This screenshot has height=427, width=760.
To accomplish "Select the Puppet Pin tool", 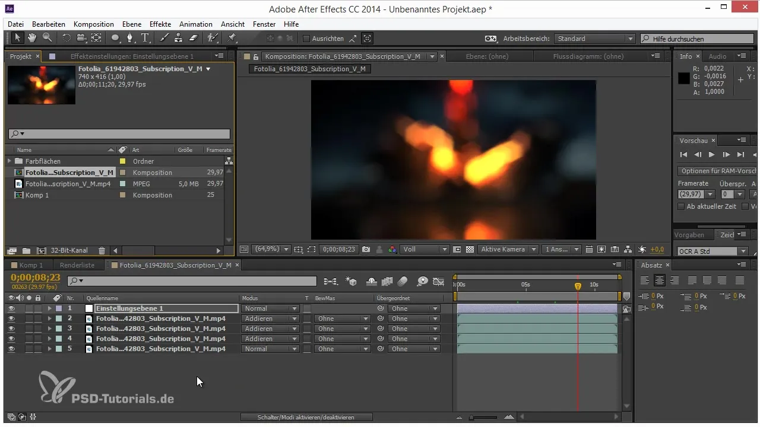I will click(232, 38).
